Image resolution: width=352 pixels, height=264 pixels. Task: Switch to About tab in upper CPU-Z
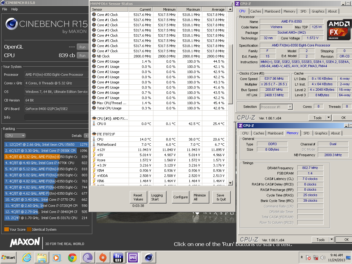pos(332,11)
